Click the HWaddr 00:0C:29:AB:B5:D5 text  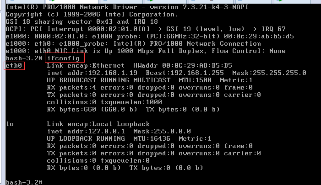[183, 65]
